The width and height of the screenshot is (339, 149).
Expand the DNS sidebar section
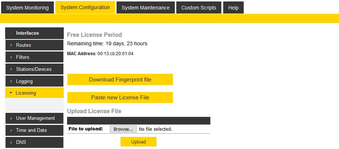tap(34, 142)
